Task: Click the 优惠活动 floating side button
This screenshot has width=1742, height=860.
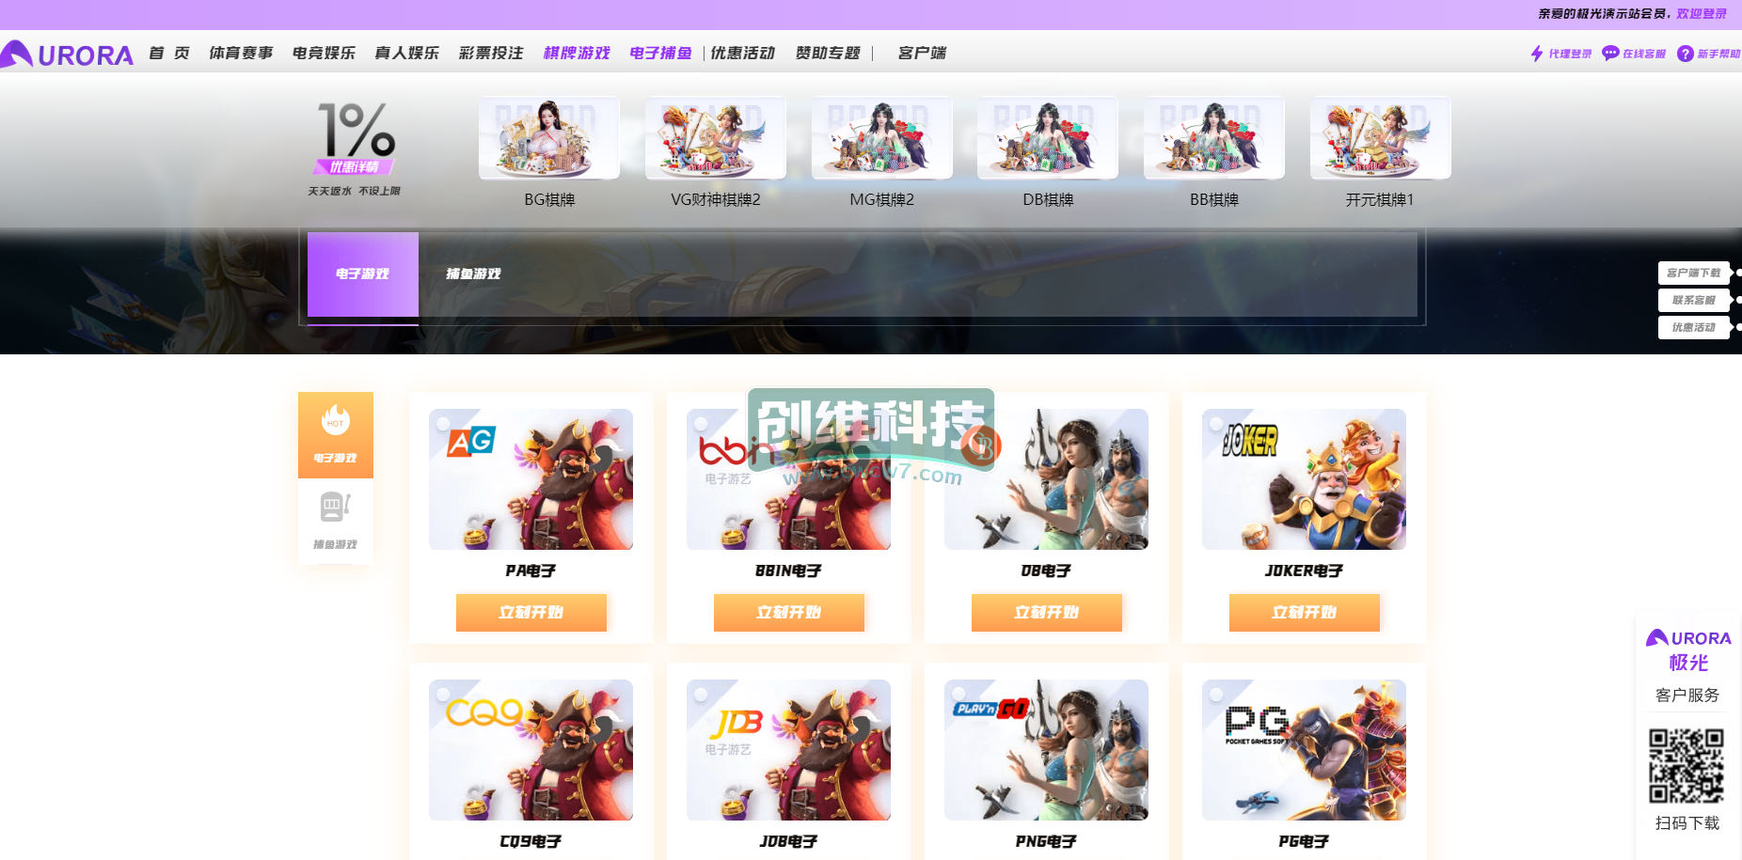Action: coord(1694,327)
